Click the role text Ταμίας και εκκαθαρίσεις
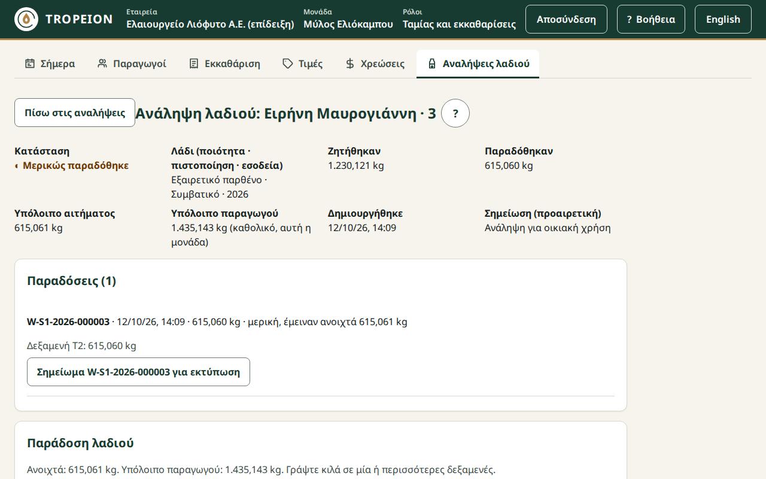The height and width of the screenshot is (479, 766). (x=459, y=24)
